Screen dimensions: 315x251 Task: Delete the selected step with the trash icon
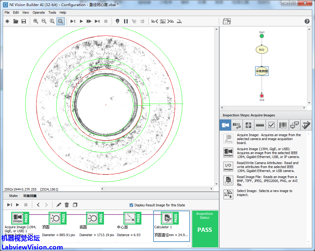67,205
